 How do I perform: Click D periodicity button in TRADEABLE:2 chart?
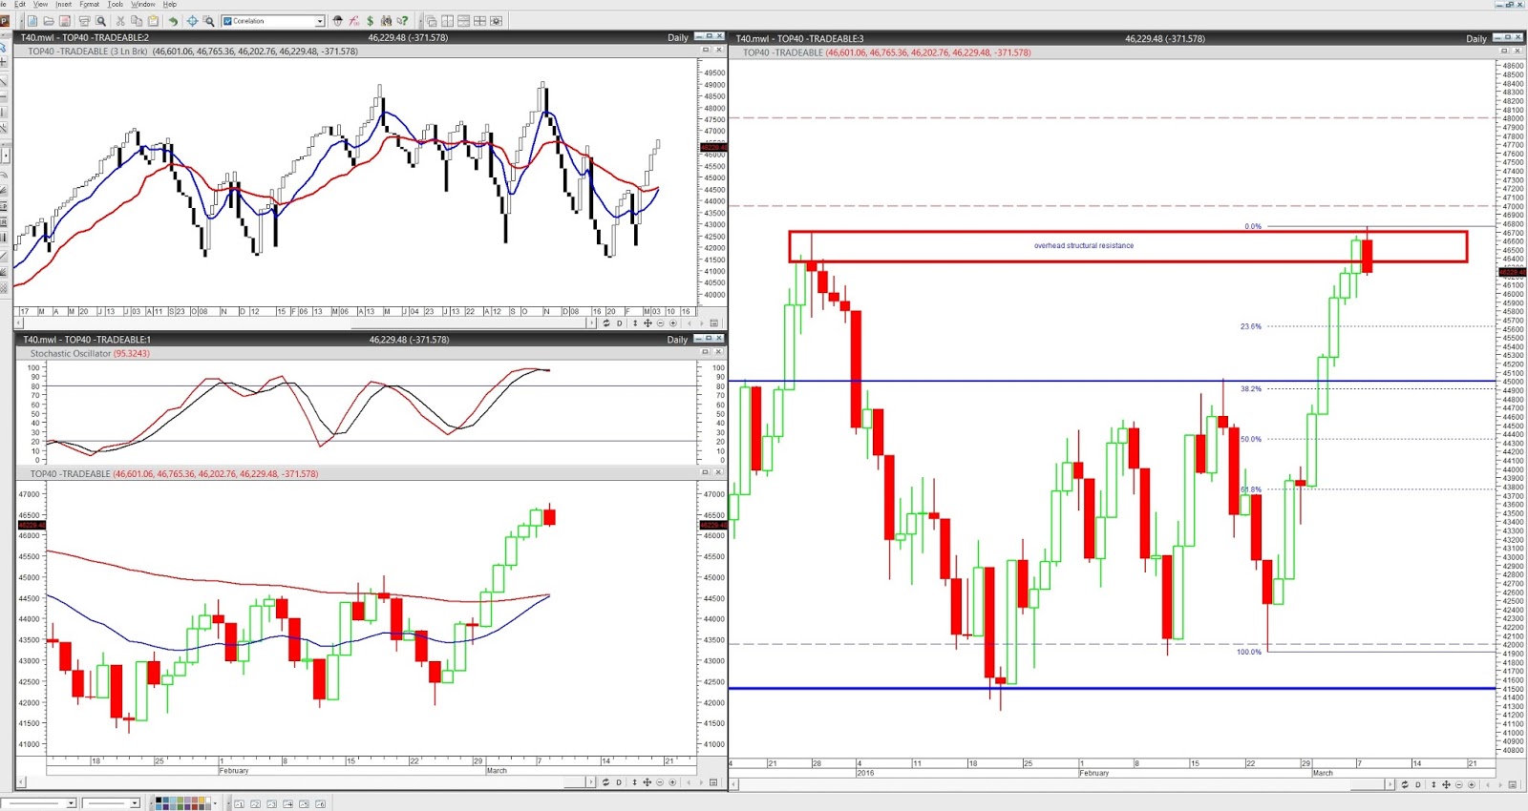619,323
